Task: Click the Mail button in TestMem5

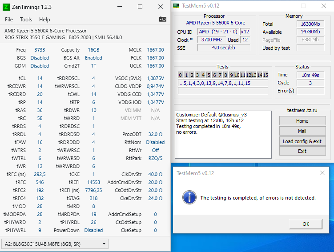Action: tap(302, 131)
